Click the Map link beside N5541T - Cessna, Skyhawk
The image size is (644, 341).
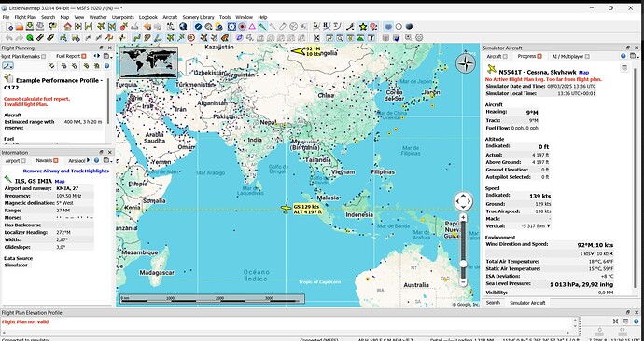pos(583,72)
